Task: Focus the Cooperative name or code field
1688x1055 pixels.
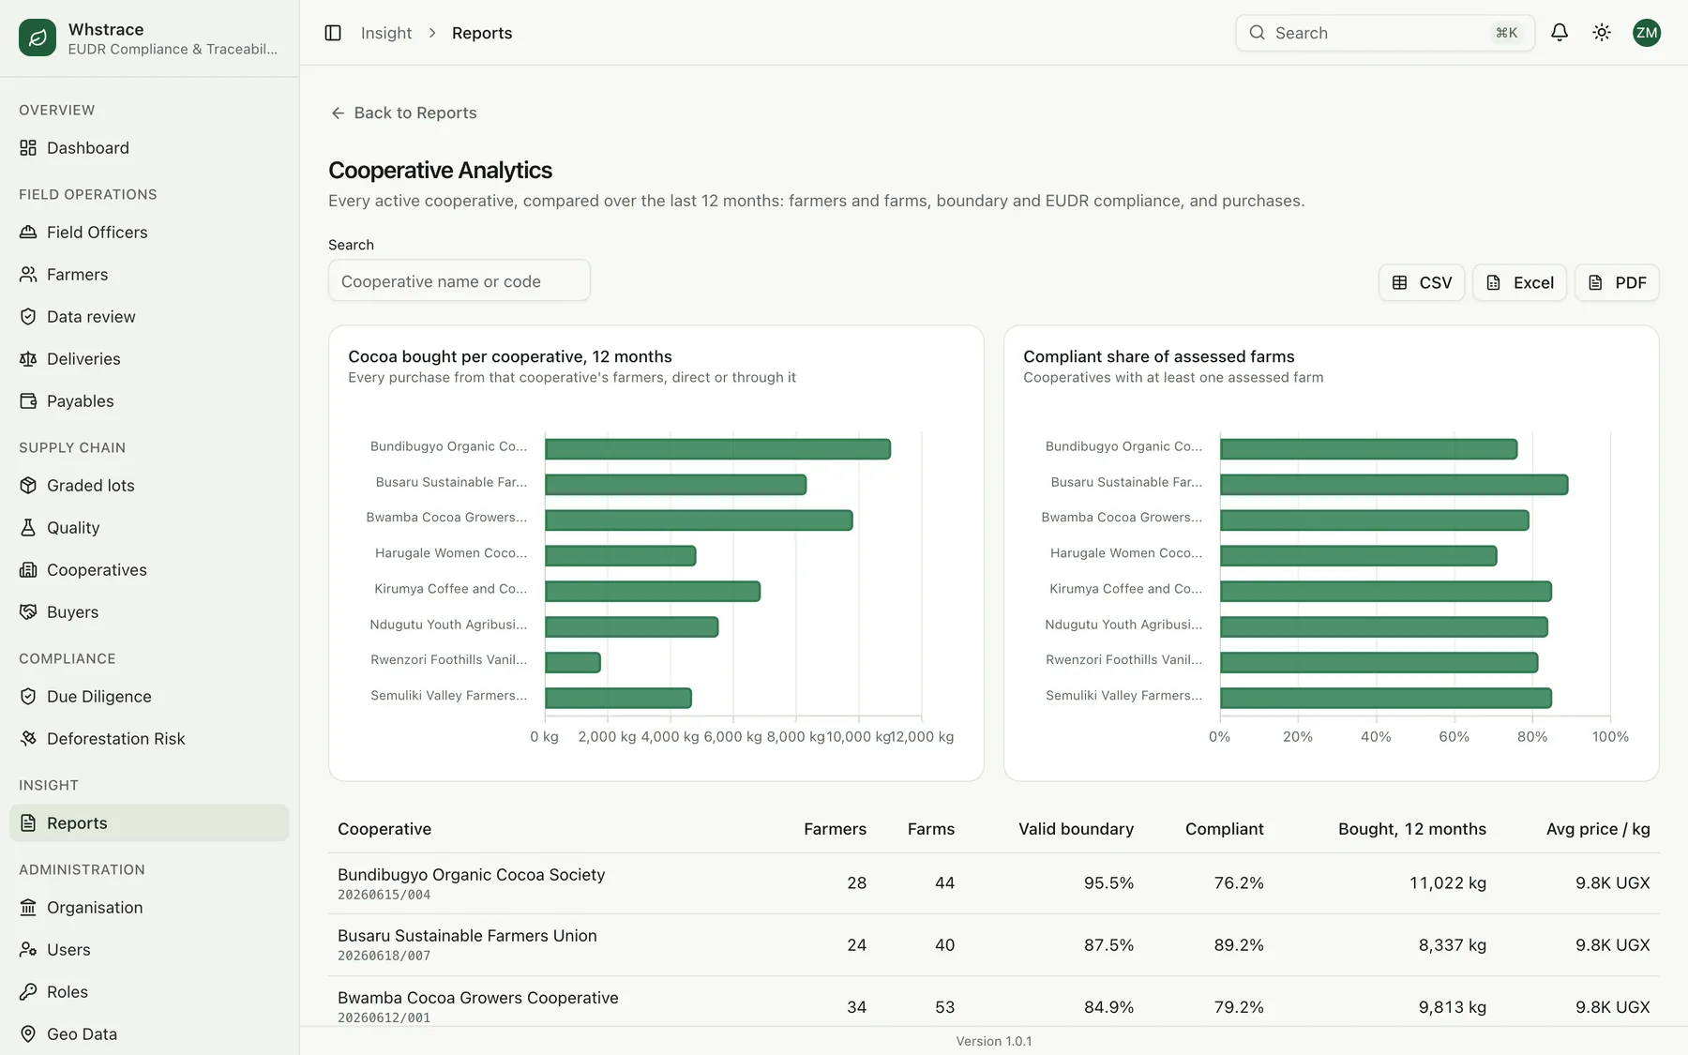Action: tap(460, 281)
